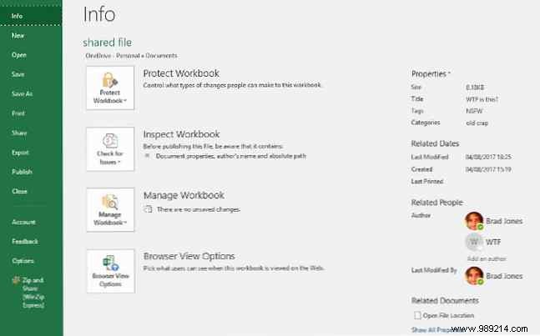Click the OneDrive Personal Documents path

pyautogui.click(x=131, y=56)
